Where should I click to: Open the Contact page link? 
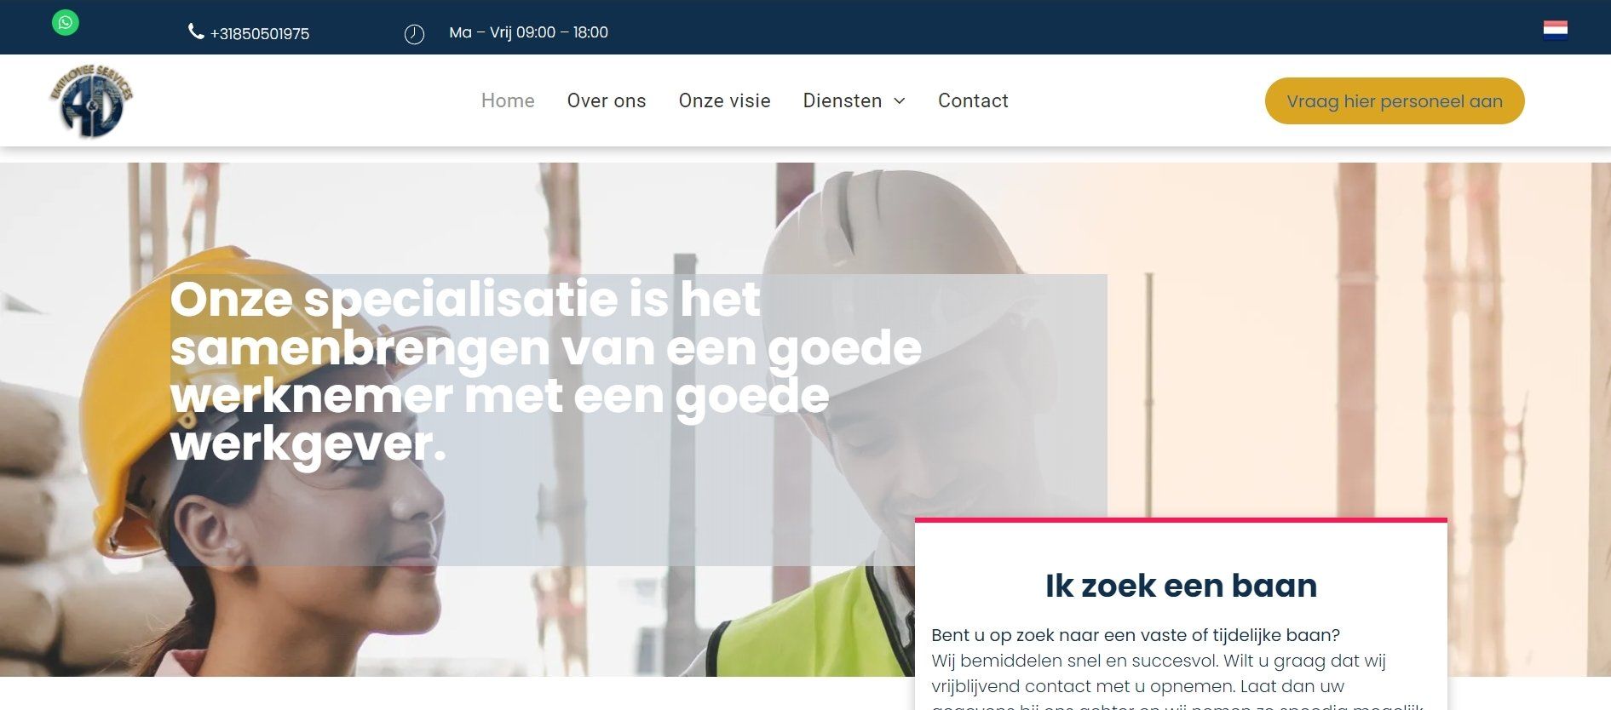coord(973,100)
